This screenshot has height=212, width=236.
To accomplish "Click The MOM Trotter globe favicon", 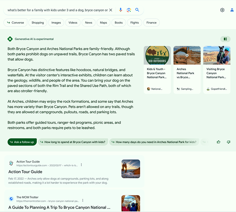I will pos(11,199).
